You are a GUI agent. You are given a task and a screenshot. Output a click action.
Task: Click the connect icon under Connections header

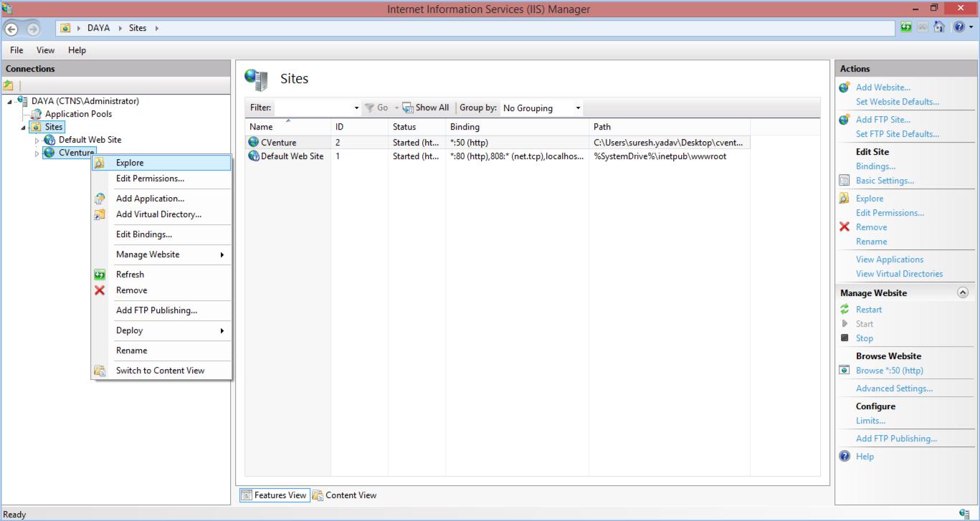coord(9,85)
